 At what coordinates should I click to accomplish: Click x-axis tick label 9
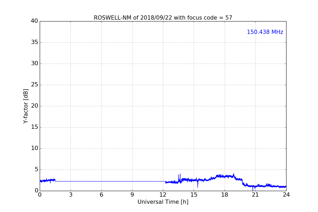click(132, 195)
